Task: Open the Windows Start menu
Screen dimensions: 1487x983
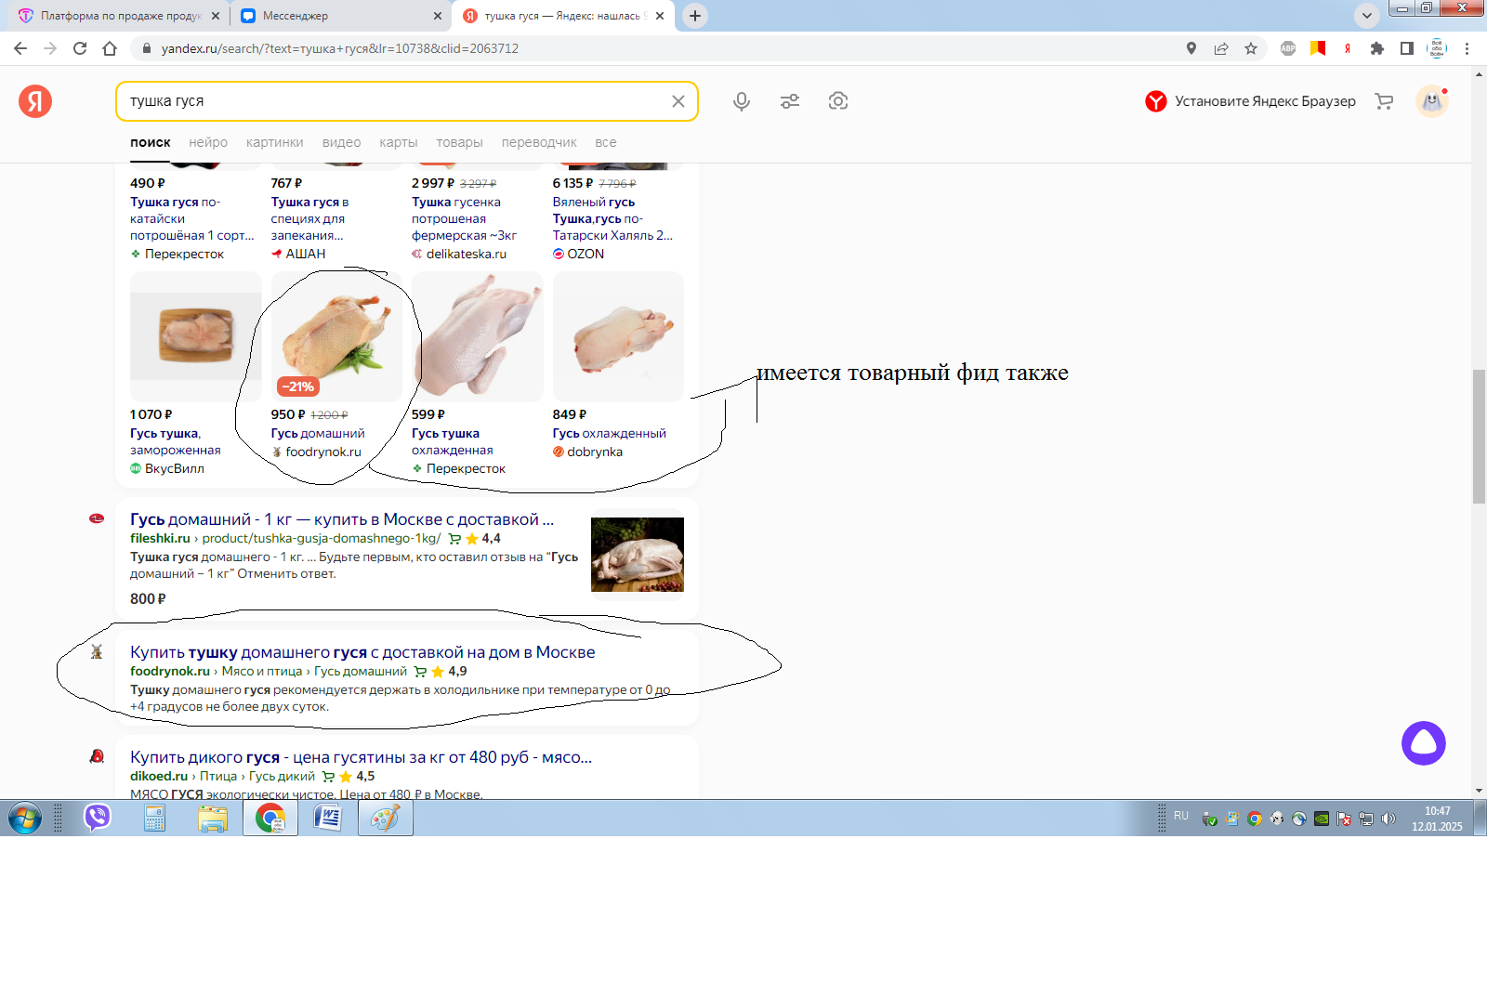Action: pos(25,818)
